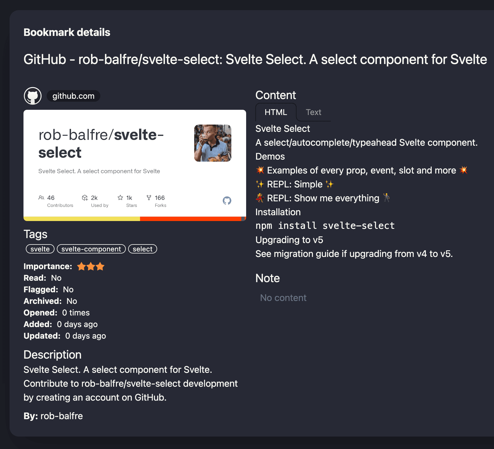Click the Forks branch icon
Image resolution: width=494 pixels, height=449 pixels.
pyautogui.click(x=149, y=198)
